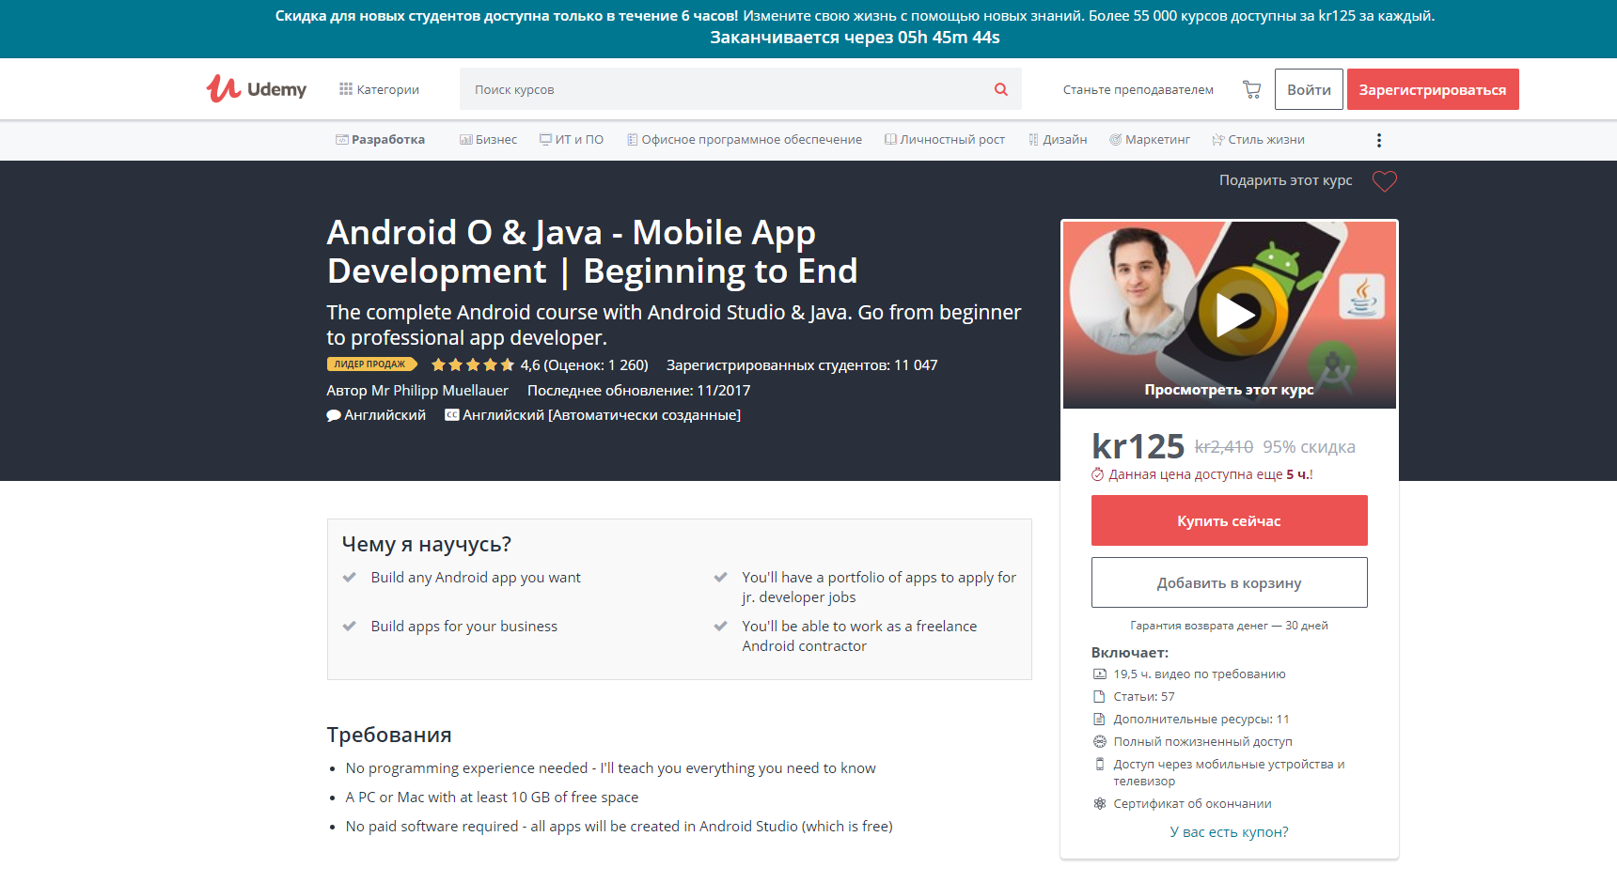Click the ИТ и ПО monitor icon
The image size is (1617, 883).
[x=545, y=140]
